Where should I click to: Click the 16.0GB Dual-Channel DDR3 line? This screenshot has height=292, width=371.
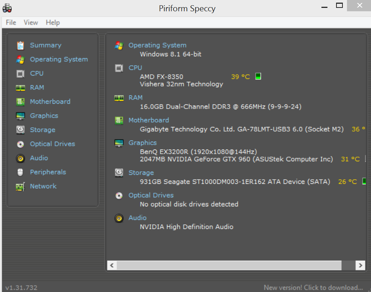click(x=220, y=107)
